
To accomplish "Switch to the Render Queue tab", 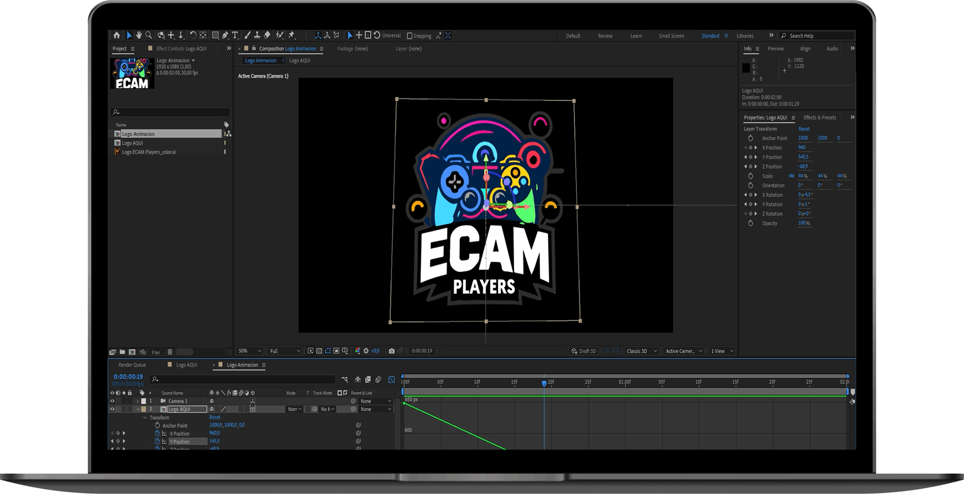I will [132, 365].
